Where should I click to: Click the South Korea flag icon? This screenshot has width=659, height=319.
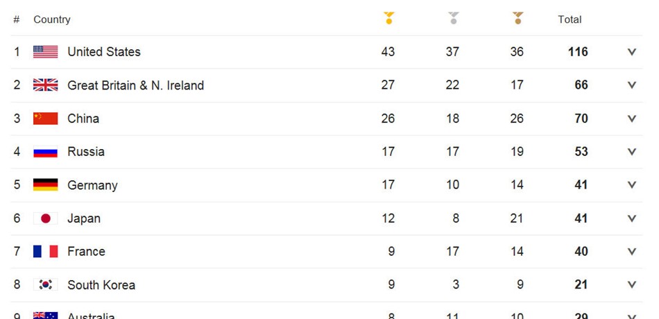pos(45,285)
